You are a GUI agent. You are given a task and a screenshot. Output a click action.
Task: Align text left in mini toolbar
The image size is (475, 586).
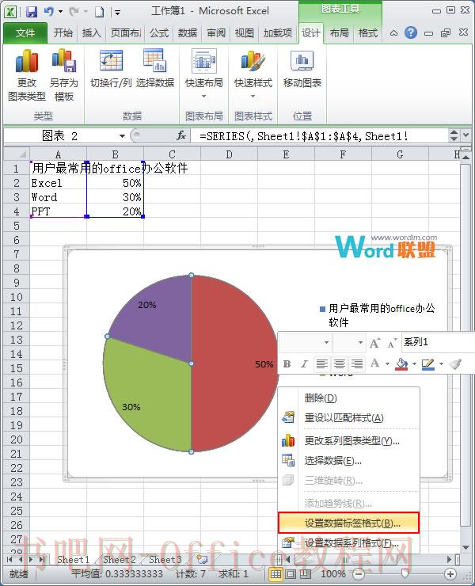(x=321, y=363)
